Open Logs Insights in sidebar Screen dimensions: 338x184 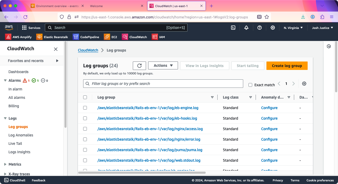19,152
